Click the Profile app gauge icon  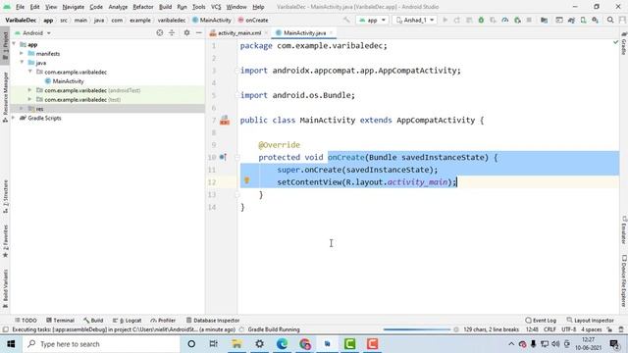coord(505,20)
